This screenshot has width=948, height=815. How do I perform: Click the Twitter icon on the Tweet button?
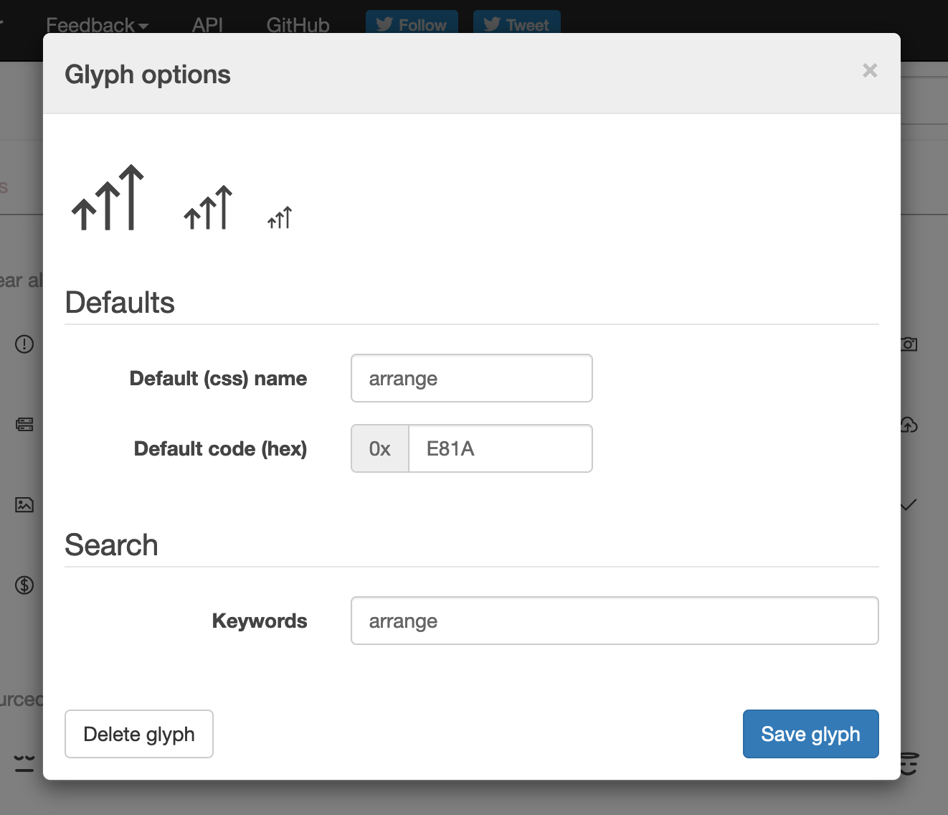click(491, 24)
